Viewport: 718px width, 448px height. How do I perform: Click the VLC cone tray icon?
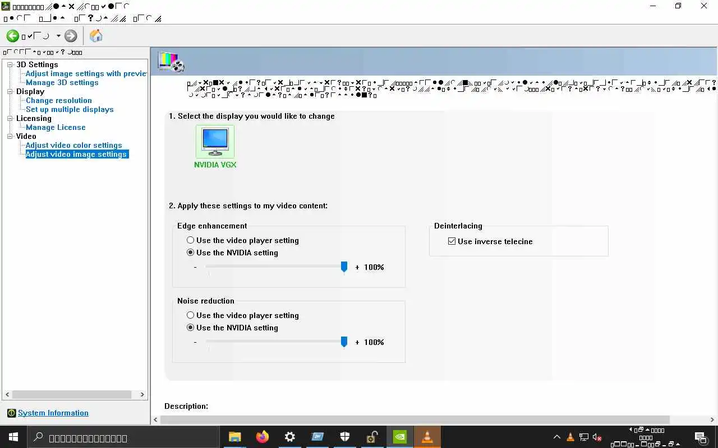tap(570, 437)
